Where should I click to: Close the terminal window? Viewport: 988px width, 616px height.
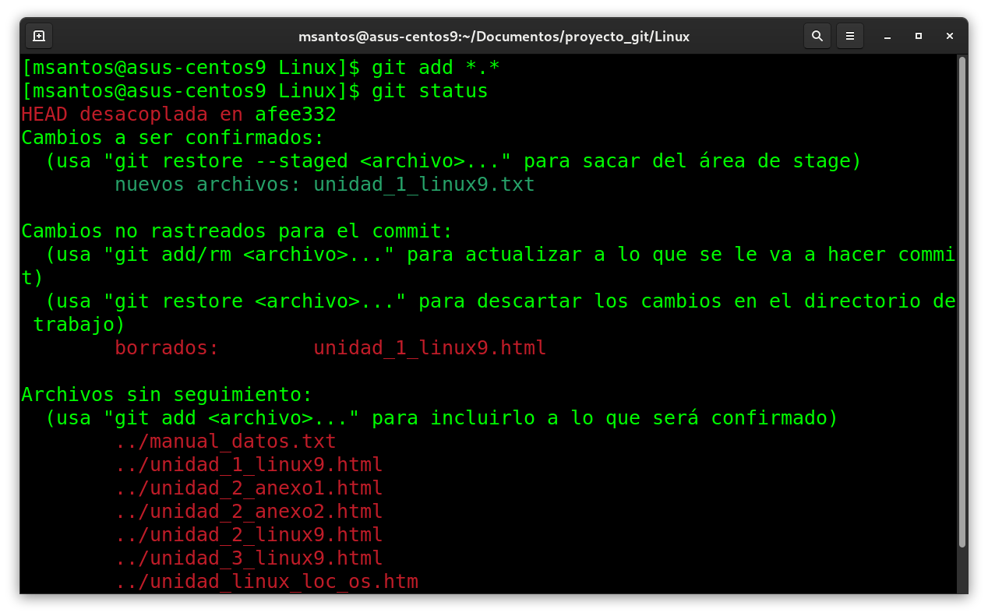click(x=950, y=36)
